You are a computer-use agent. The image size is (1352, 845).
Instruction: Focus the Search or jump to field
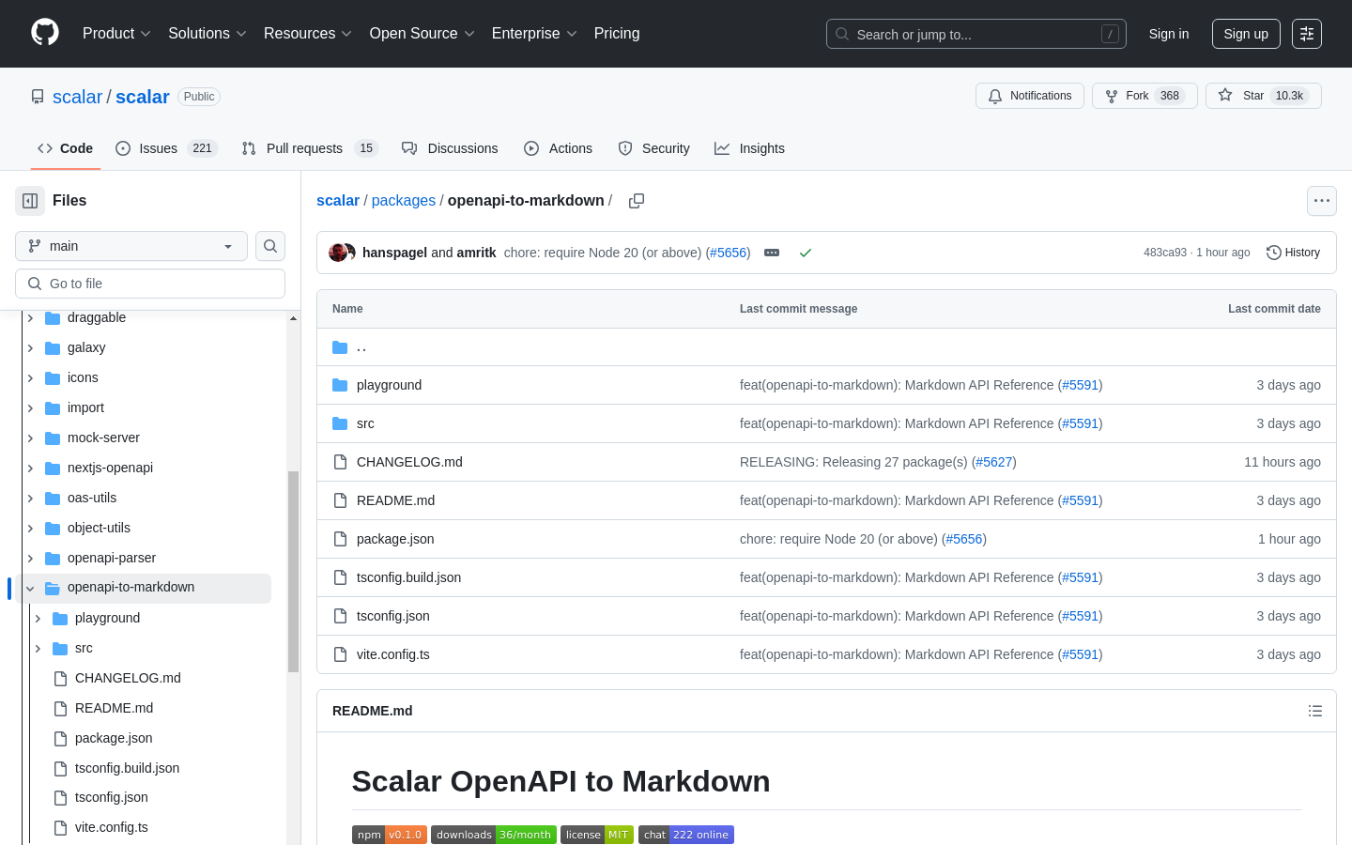976,34
